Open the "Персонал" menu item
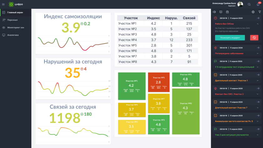Screen dimensions: 263x148 (13, 20)
